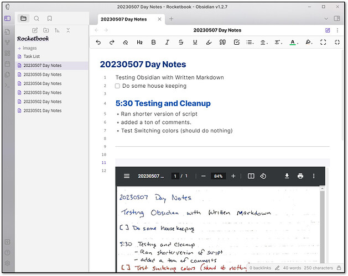Click the font color A swatch

(x=292, y=42)
